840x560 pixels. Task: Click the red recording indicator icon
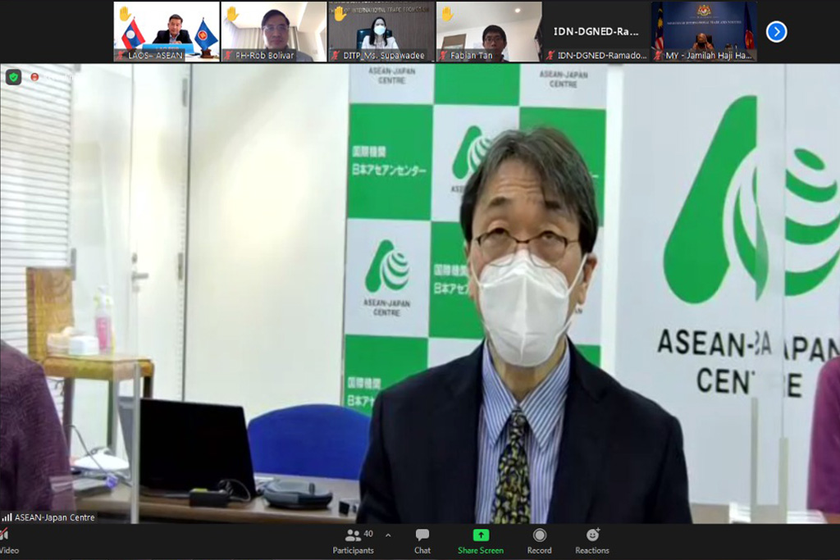coord(34,77)
